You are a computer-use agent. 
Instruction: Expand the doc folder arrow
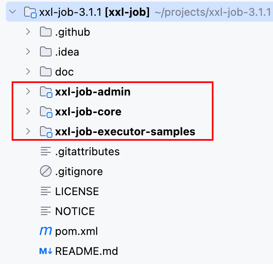[x=28, y=71]
